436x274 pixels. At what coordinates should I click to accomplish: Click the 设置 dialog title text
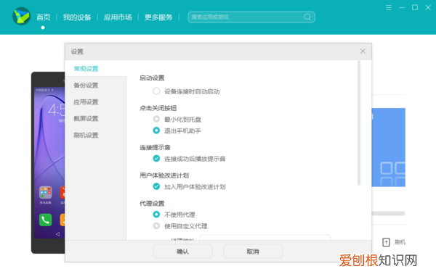pos(77,51)
